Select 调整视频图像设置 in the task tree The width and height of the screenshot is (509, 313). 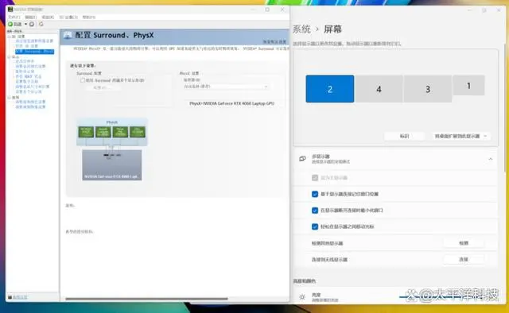tap(30, 107)
